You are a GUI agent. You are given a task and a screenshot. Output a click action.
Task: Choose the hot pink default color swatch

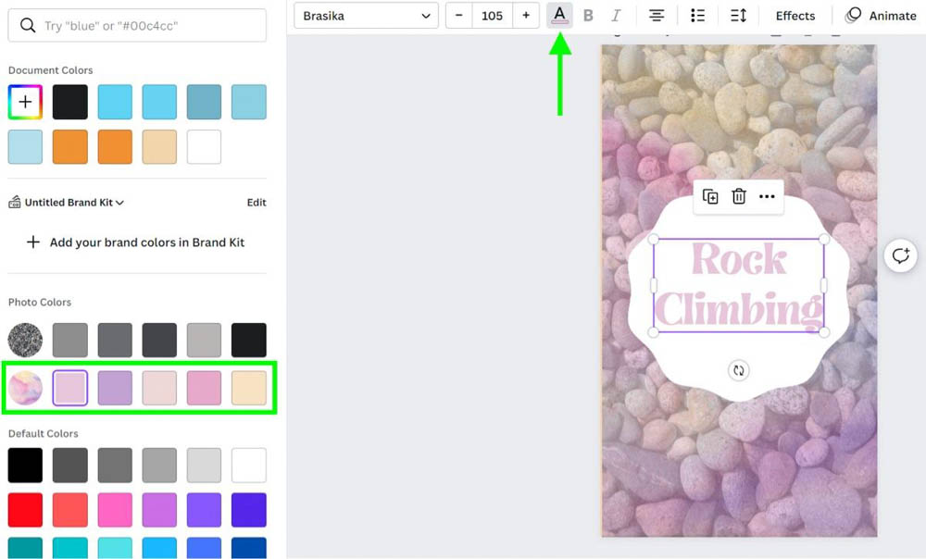point(115,509)
